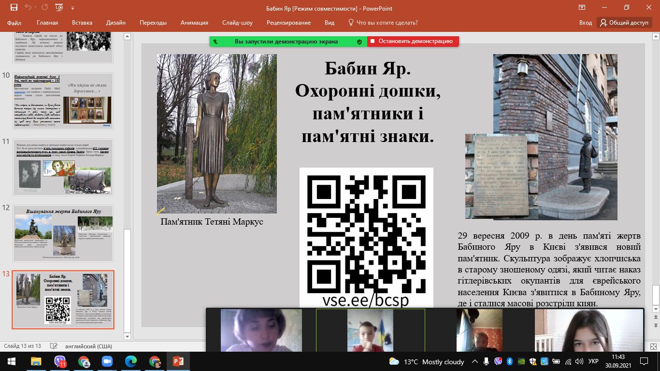
Task: Open the Undo history dropdown arrow
Action: 36,8
